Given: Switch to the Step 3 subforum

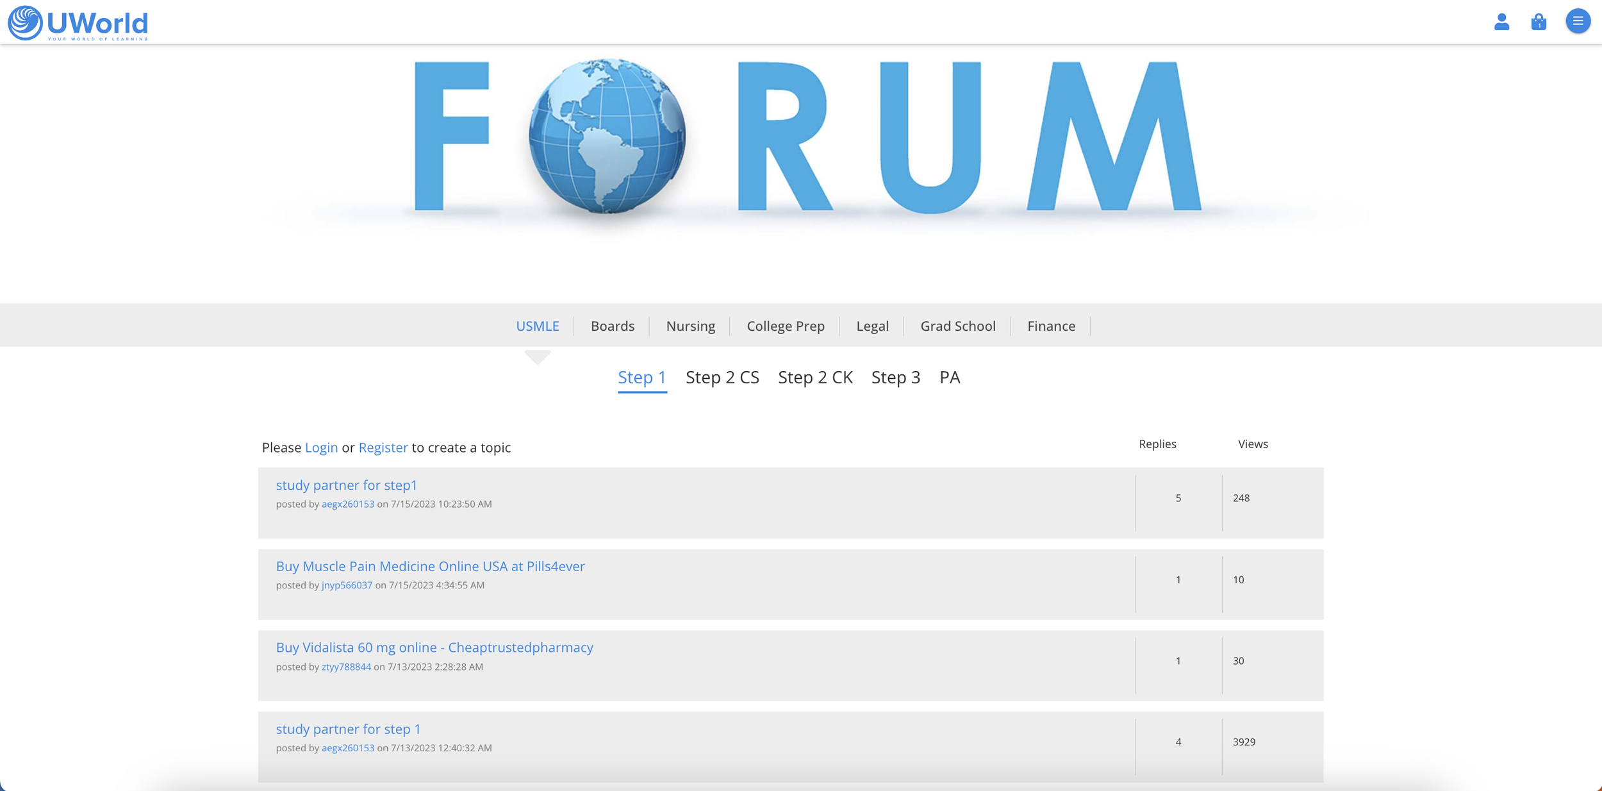Looking at the screenshot, I should (x=895, y=377).
